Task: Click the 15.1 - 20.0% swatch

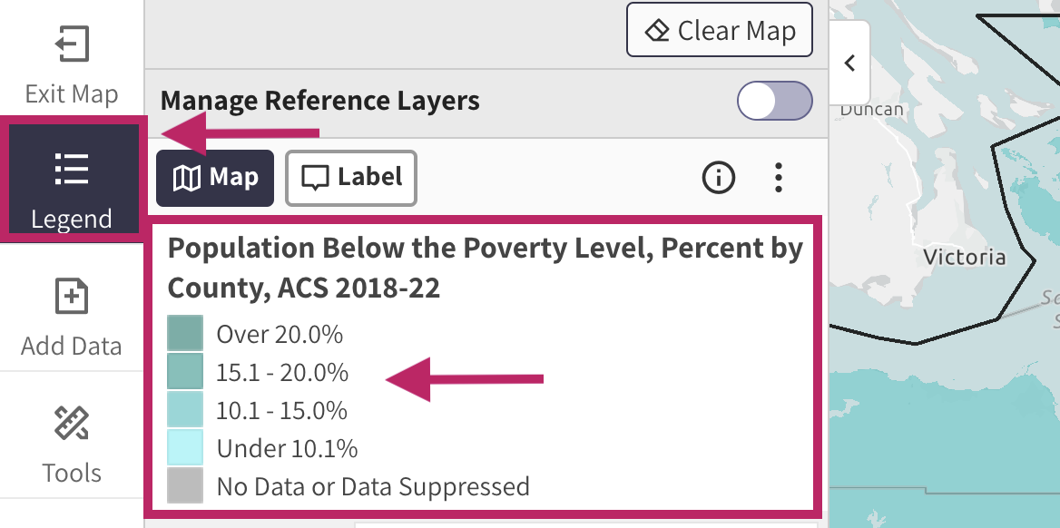Action: point(185,372)
